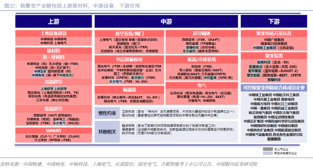Click the 偏滤器 section heading
The width and height of the screenshot is (313, 168).
129,89
